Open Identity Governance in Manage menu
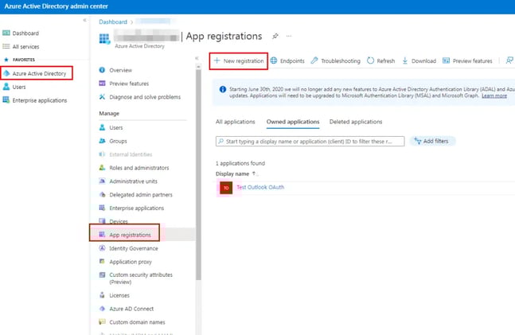The image size is (515, 335). (135, 247)
